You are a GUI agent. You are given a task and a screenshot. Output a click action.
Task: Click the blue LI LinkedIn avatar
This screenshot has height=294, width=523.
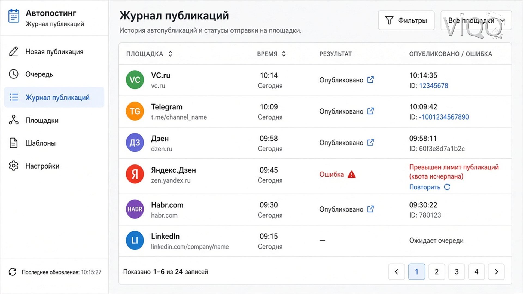coord(135,240)
